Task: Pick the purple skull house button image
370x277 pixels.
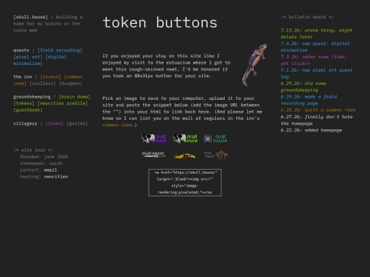Action: pyautogui.click(x=154, y=138)
